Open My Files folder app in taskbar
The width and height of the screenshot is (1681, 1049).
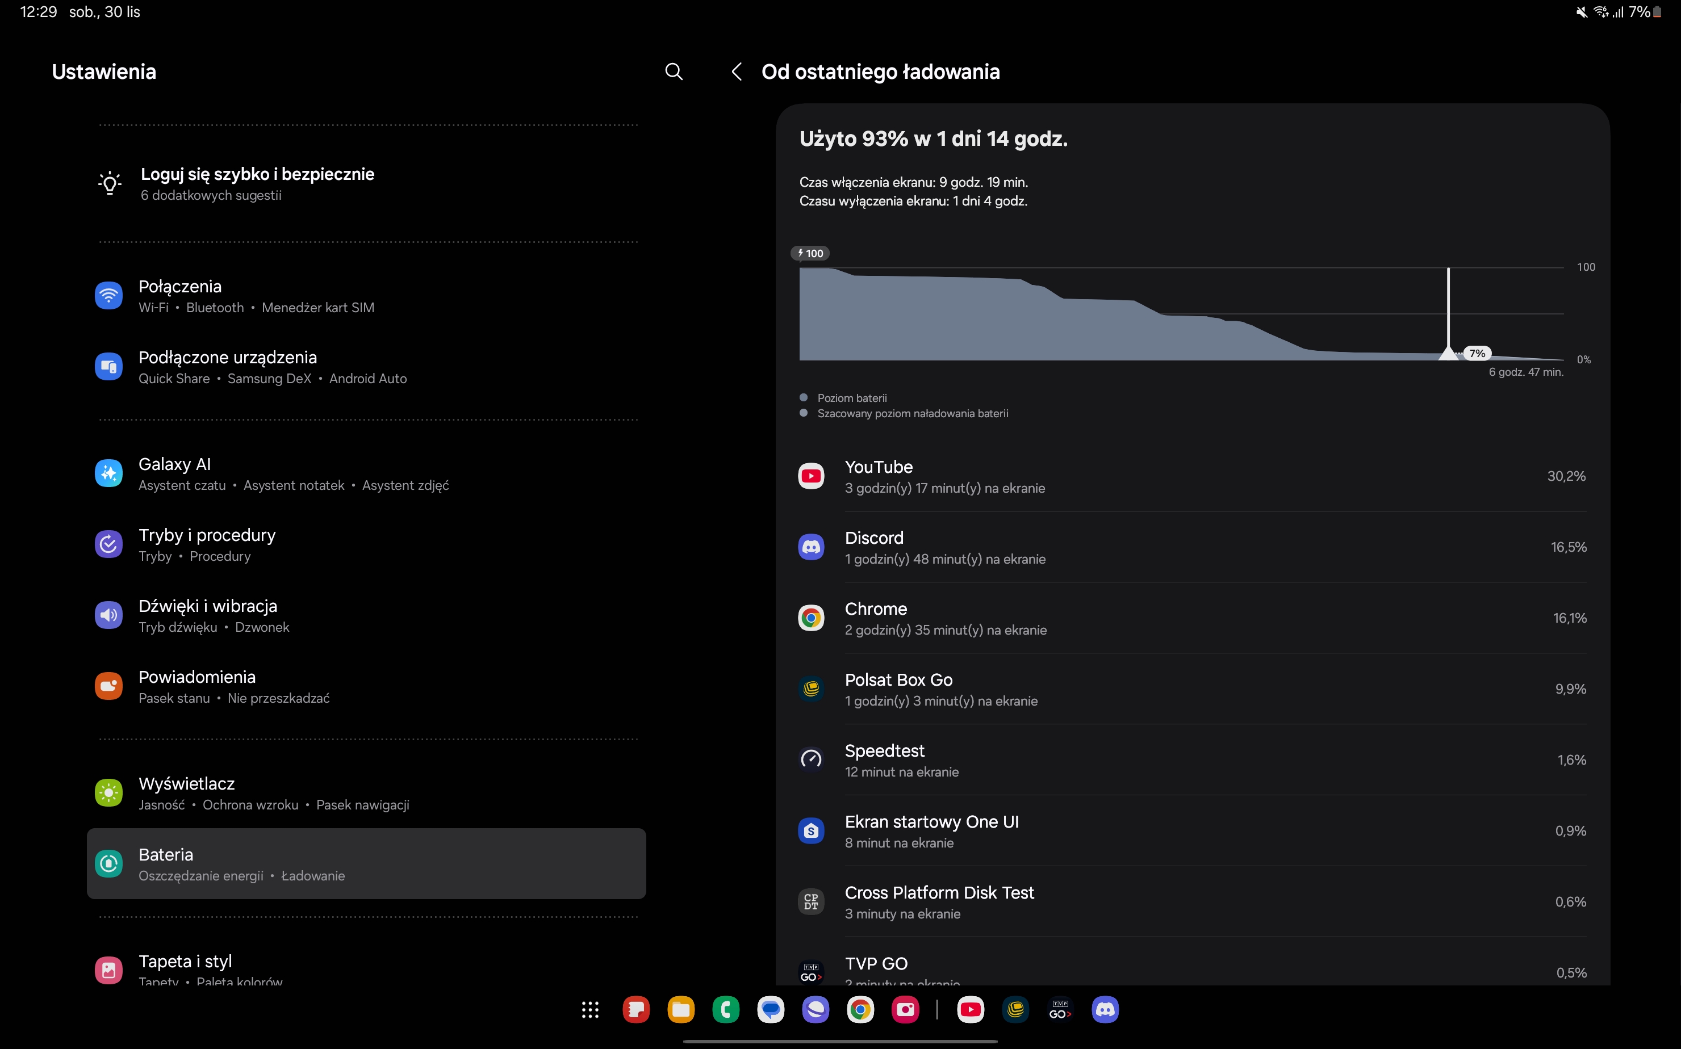coord(681,1010)
